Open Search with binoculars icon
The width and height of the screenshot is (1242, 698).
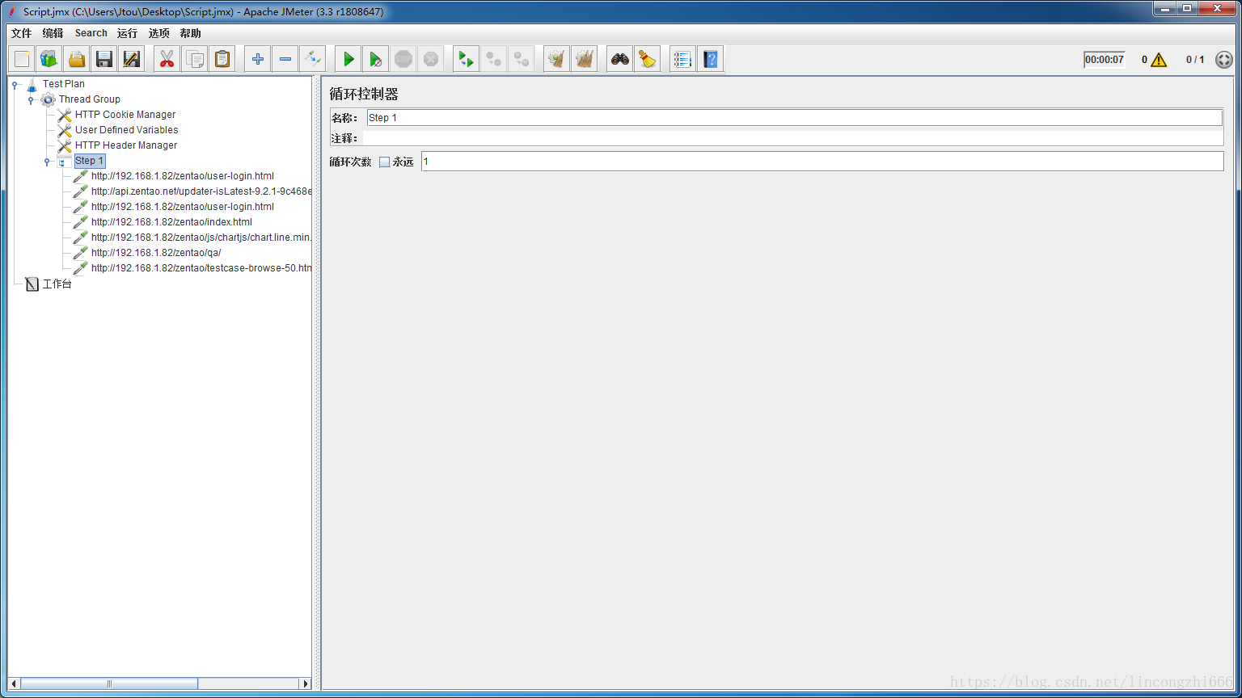pos(620,59)
